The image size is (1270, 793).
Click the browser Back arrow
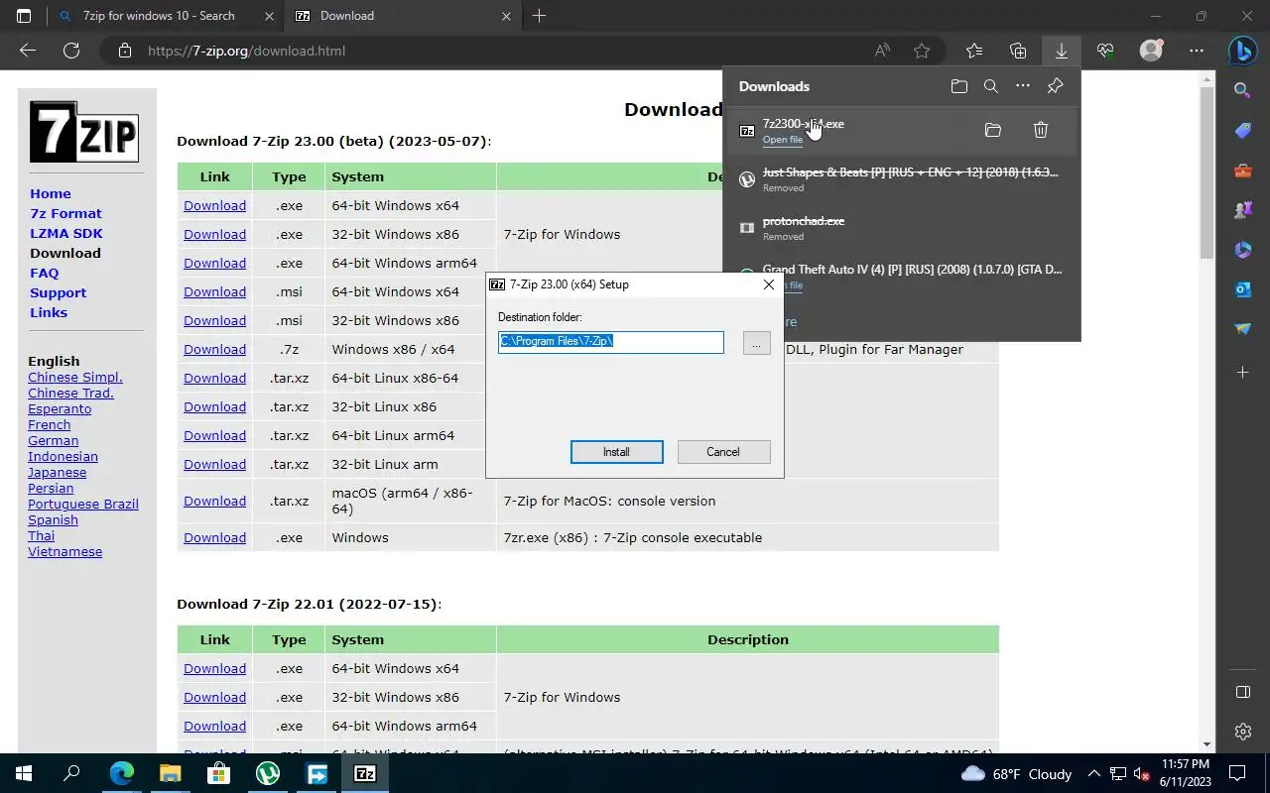coord(28,51)
